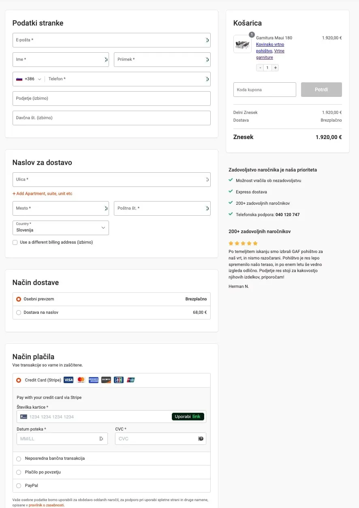
Task: Click the Slovenian flag icon
Action: point(19,79)
